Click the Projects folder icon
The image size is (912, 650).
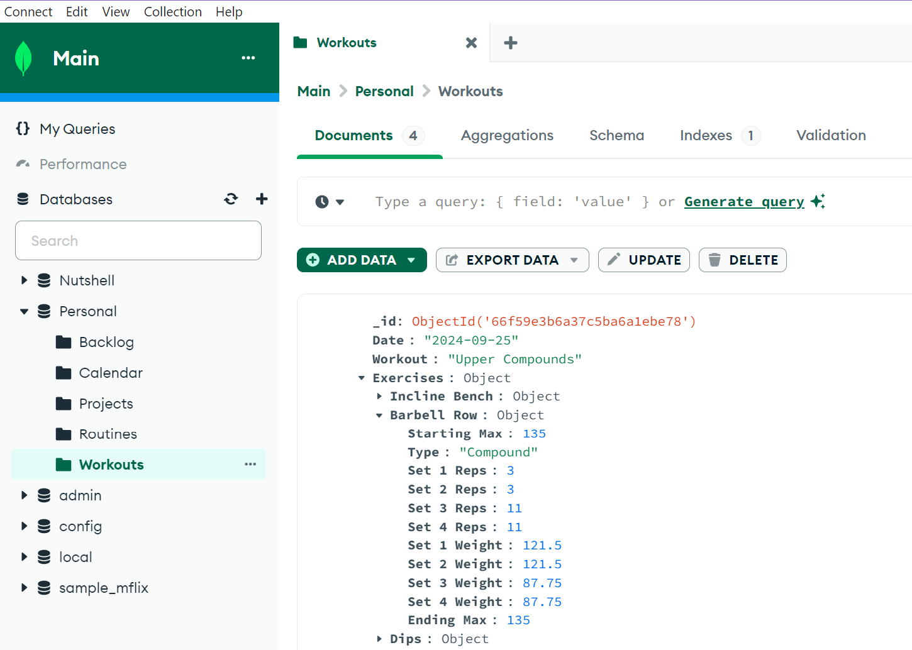(x=64, y=403)
